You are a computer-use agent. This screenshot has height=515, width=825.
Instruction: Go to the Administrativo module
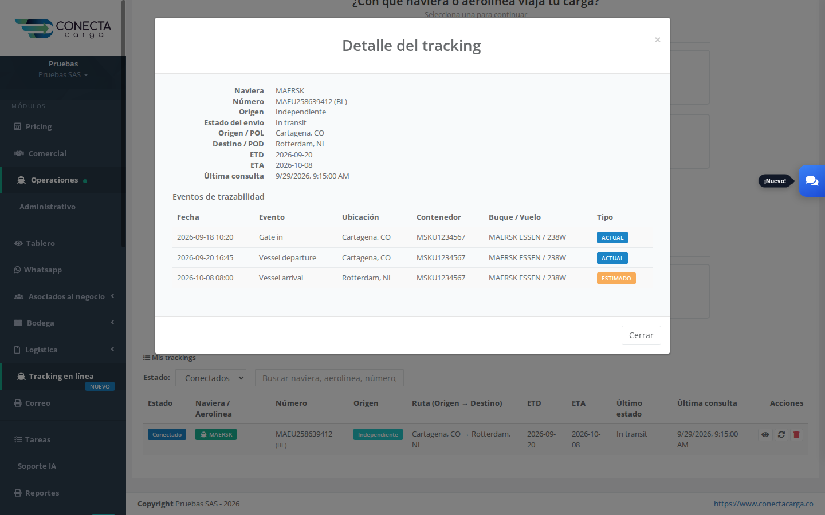[48, 207]
